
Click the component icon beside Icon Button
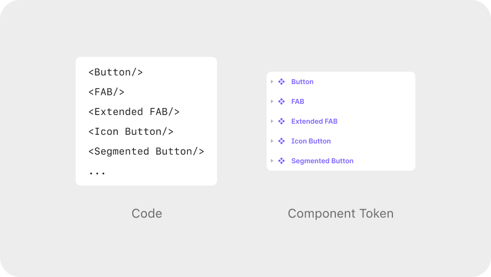coord(281,141)
